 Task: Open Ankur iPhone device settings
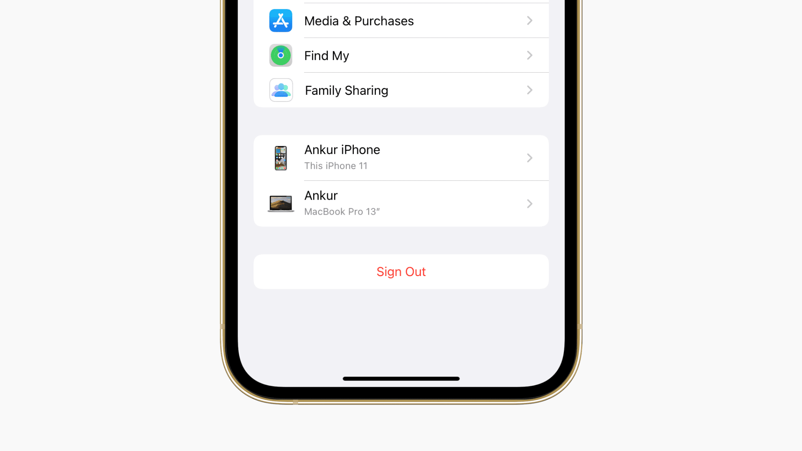401,157
